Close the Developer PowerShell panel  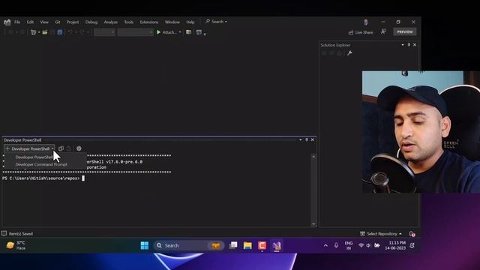point(313,139)
